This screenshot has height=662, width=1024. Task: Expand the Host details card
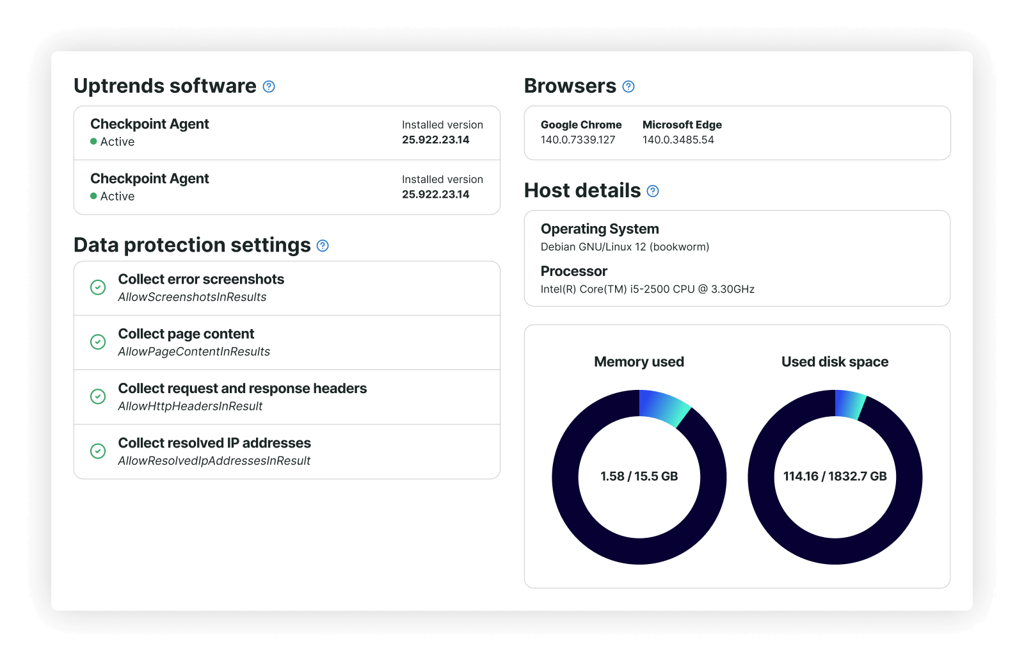736,258
